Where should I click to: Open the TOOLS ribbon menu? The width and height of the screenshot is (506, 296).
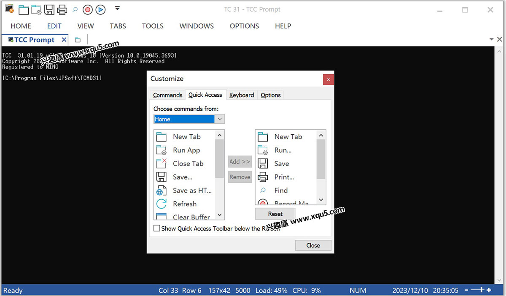[x=153, y=26]
